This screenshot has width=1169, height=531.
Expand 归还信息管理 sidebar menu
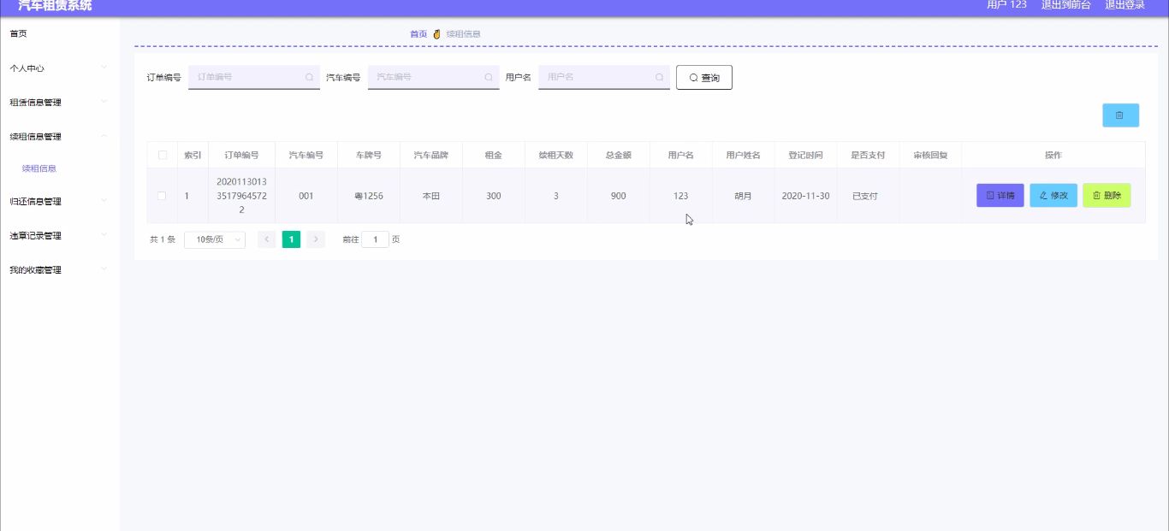coord(60,201)
